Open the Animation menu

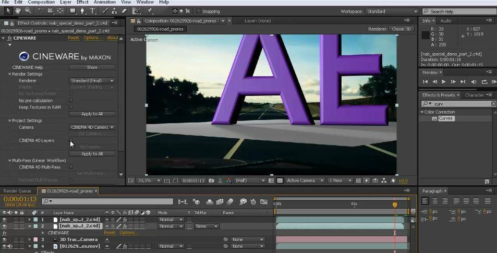(105, 2)
